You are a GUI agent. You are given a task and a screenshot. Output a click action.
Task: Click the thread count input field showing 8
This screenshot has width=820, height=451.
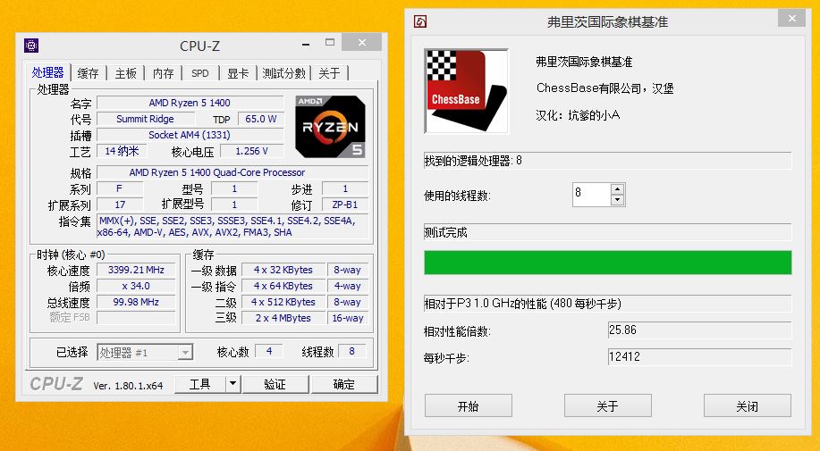[x=591, y=194]
